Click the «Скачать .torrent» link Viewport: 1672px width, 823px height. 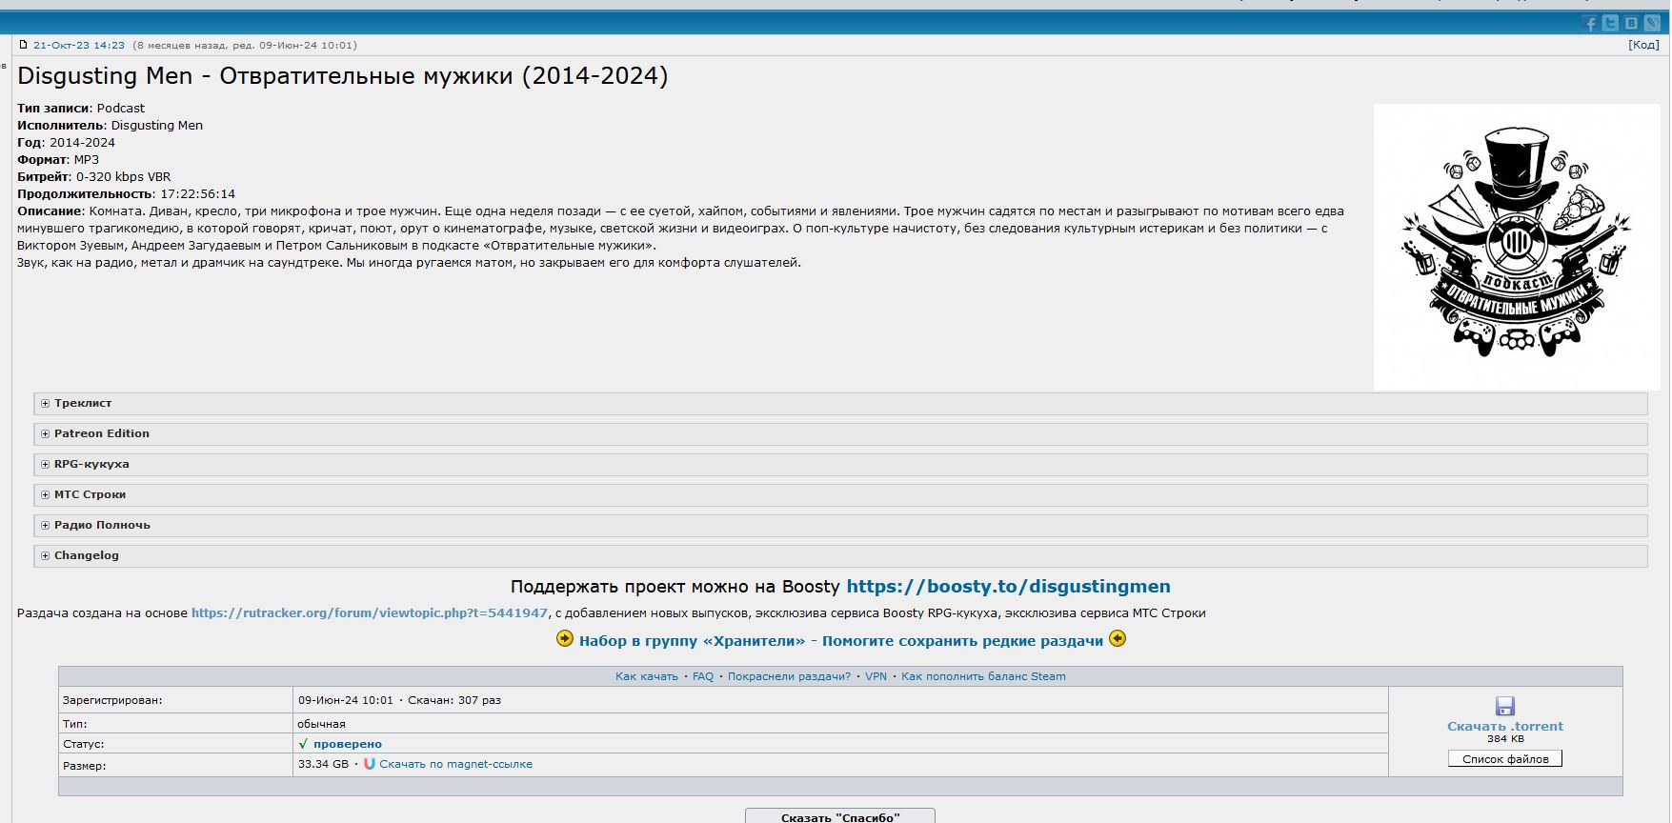1505,726
